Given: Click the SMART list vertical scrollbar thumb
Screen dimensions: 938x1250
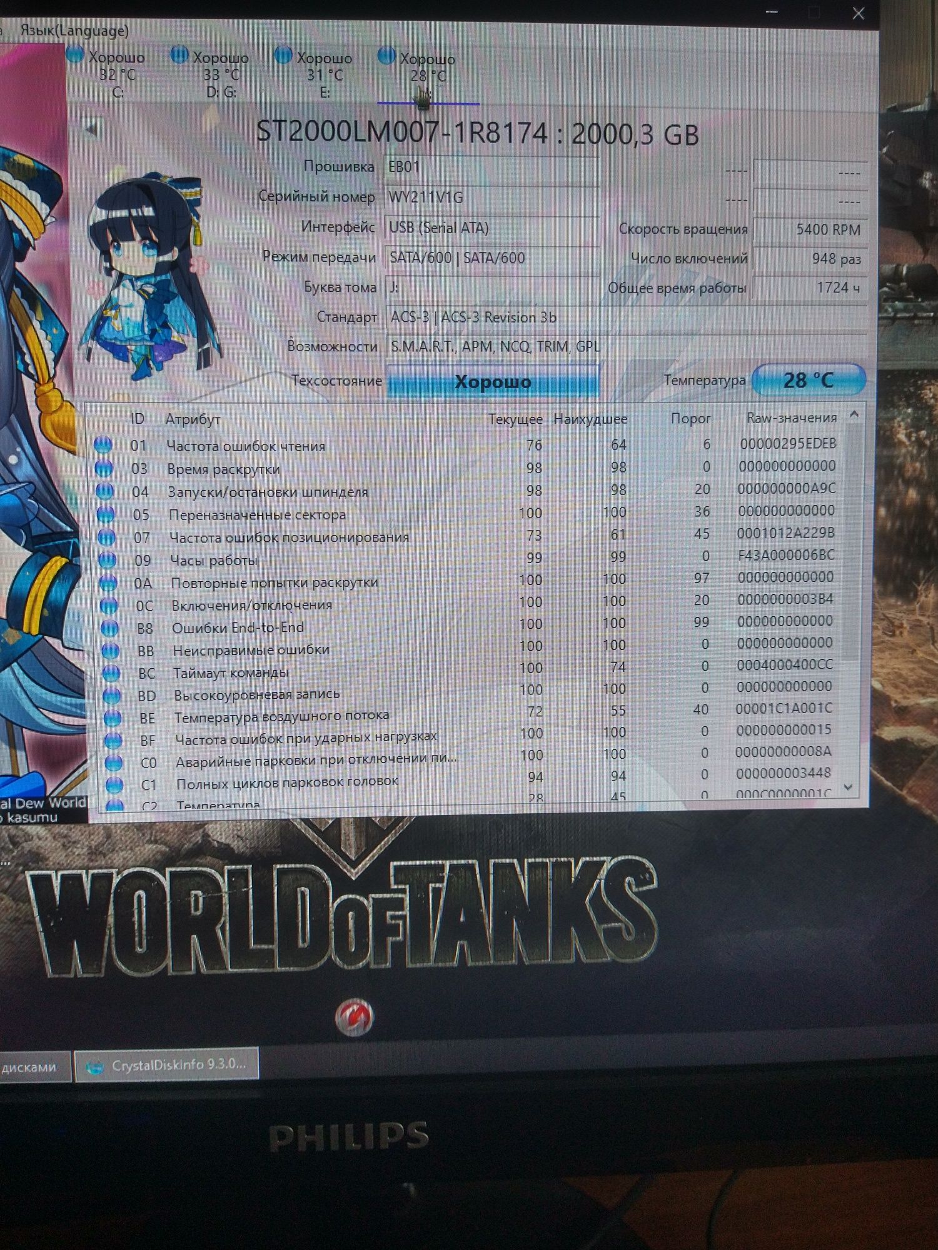Looking at the screenshot, I should click(851, 542).
